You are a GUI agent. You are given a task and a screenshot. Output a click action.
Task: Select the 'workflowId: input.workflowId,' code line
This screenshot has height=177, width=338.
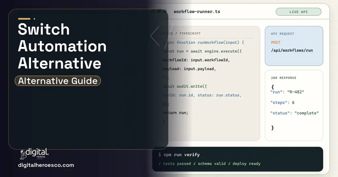[x=196, y=60]
